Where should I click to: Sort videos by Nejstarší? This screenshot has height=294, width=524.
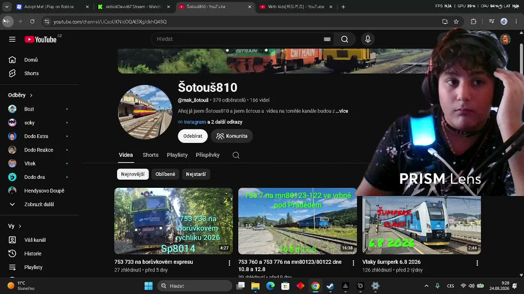[x=196, y=174]
